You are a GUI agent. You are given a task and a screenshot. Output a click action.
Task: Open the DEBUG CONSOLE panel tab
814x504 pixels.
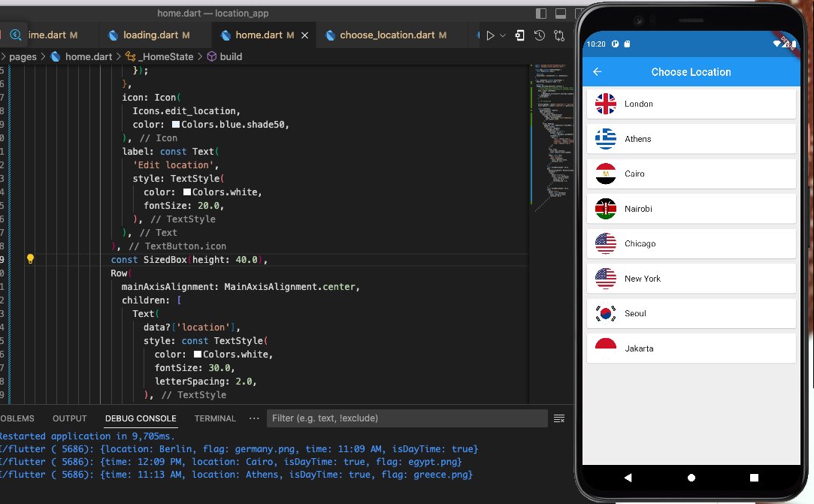(x=141, y=418)
